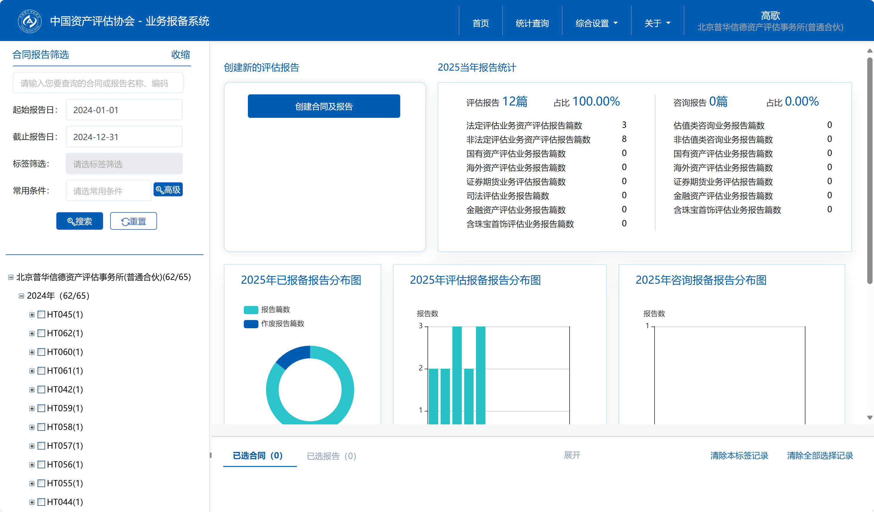This screenshot has height=512, width=874.
Task: Expand the HT045 contract node
Action: [32, 315]
